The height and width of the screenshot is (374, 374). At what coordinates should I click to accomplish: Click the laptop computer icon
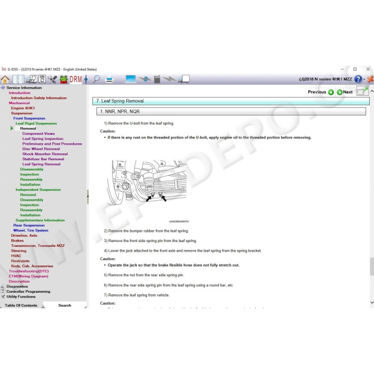coord(130,79)
